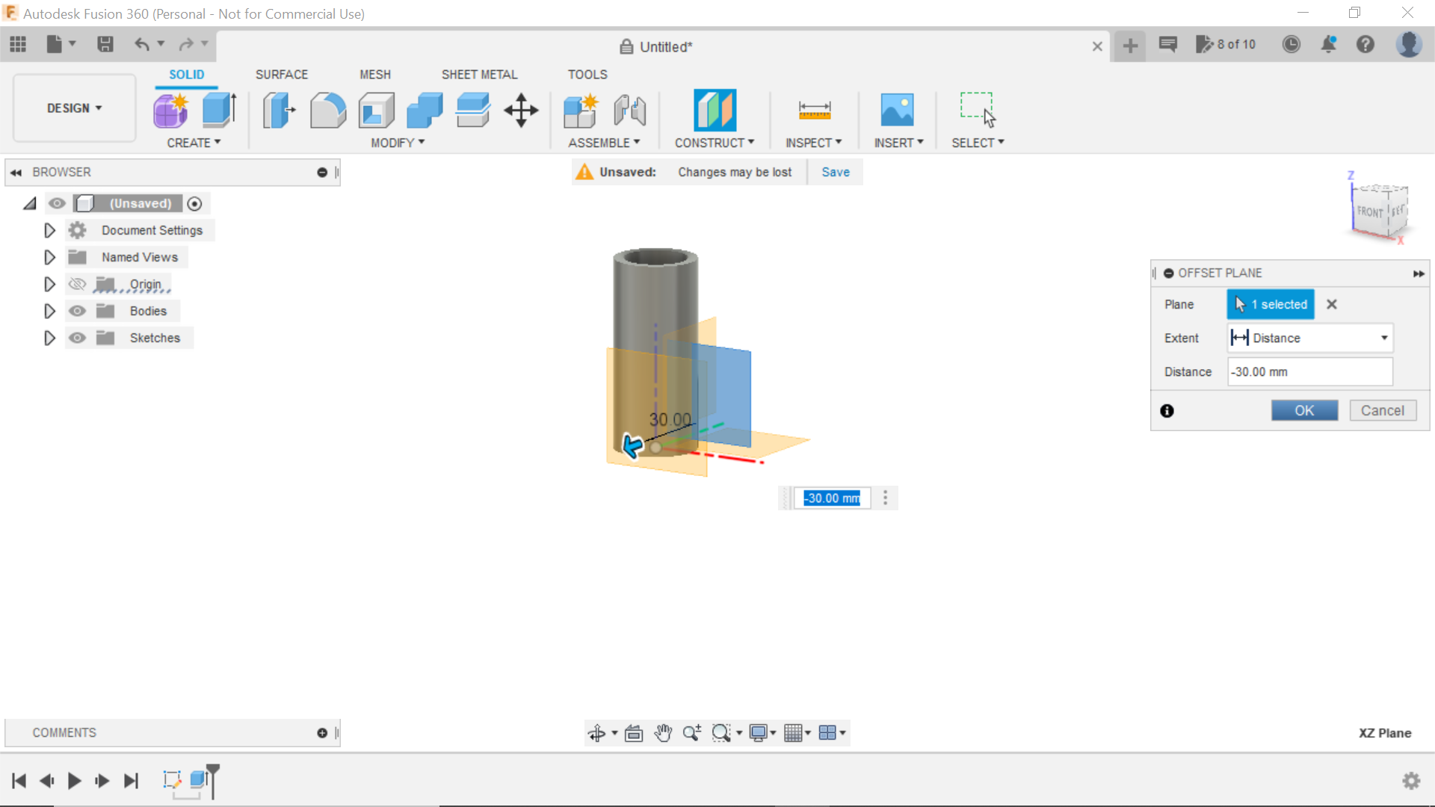Switch to the SURFACE tab

pos(282,74)
